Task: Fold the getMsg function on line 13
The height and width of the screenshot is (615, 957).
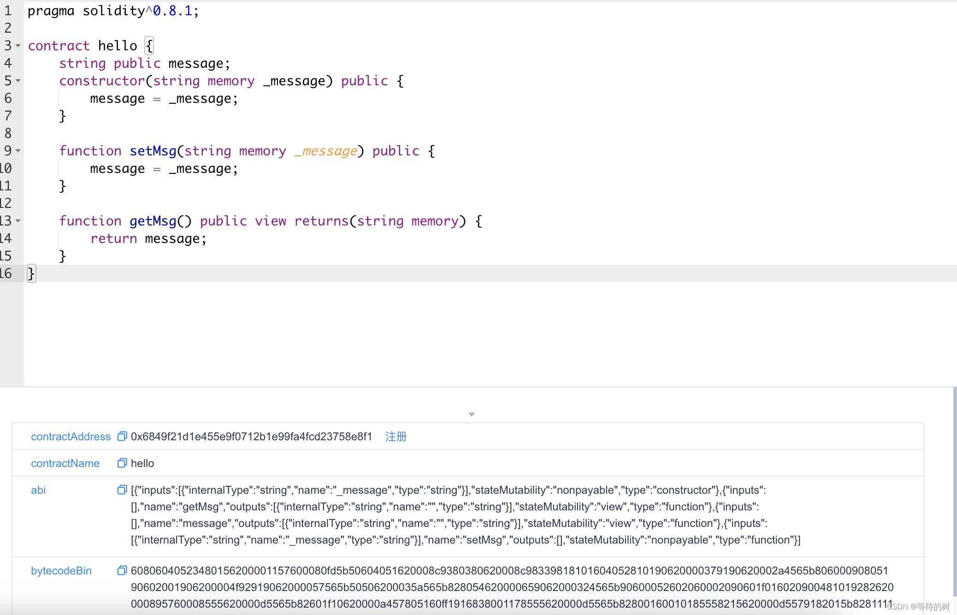Action: click(18, 221)
